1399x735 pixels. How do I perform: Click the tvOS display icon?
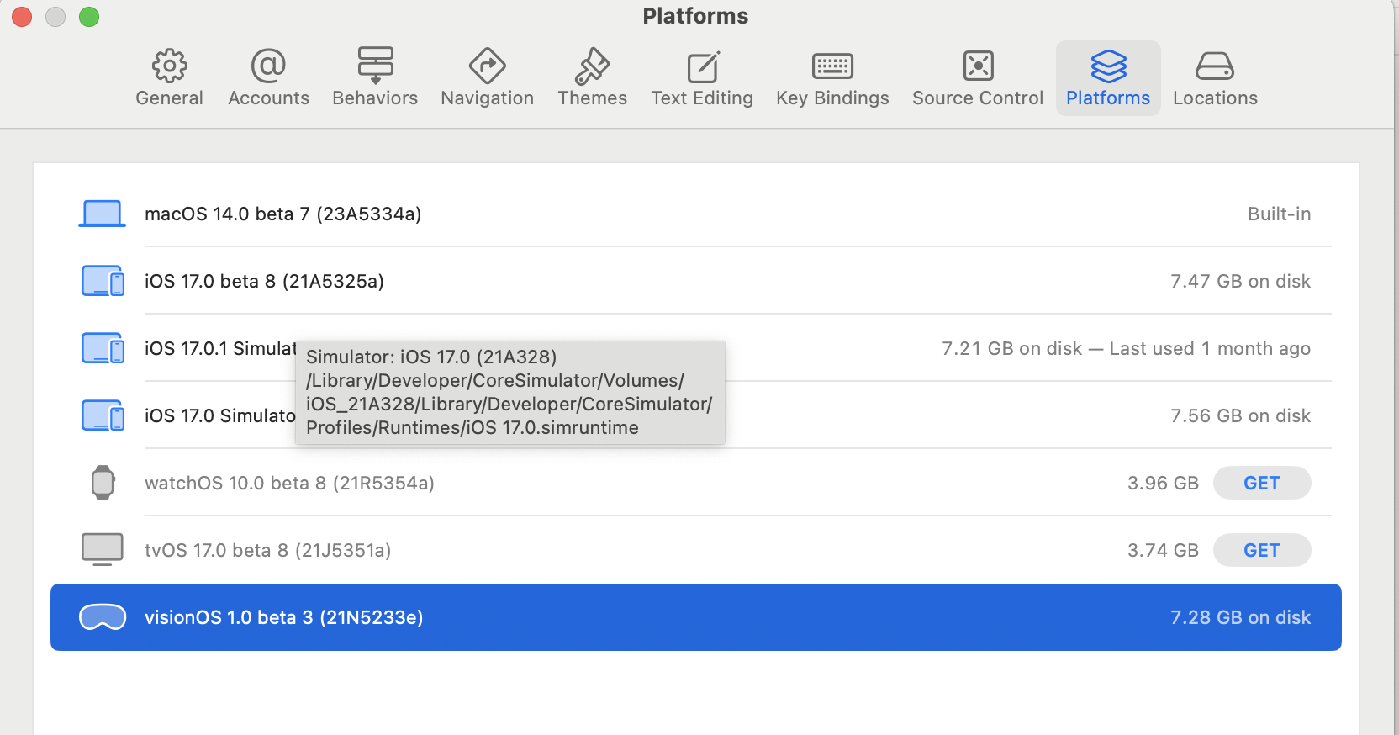click(103, 549)
